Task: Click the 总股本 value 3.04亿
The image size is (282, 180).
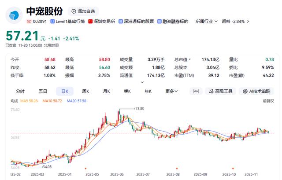Action: tap(213, 67)
